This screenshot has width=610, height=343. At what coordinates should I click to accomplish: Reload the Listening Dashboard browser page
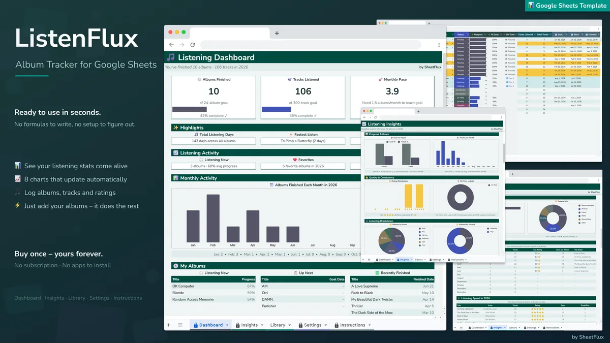coord(193,45)
